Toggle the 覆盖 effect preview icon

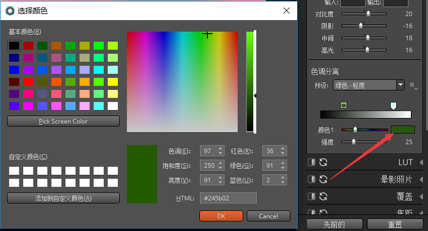(311, 196)
